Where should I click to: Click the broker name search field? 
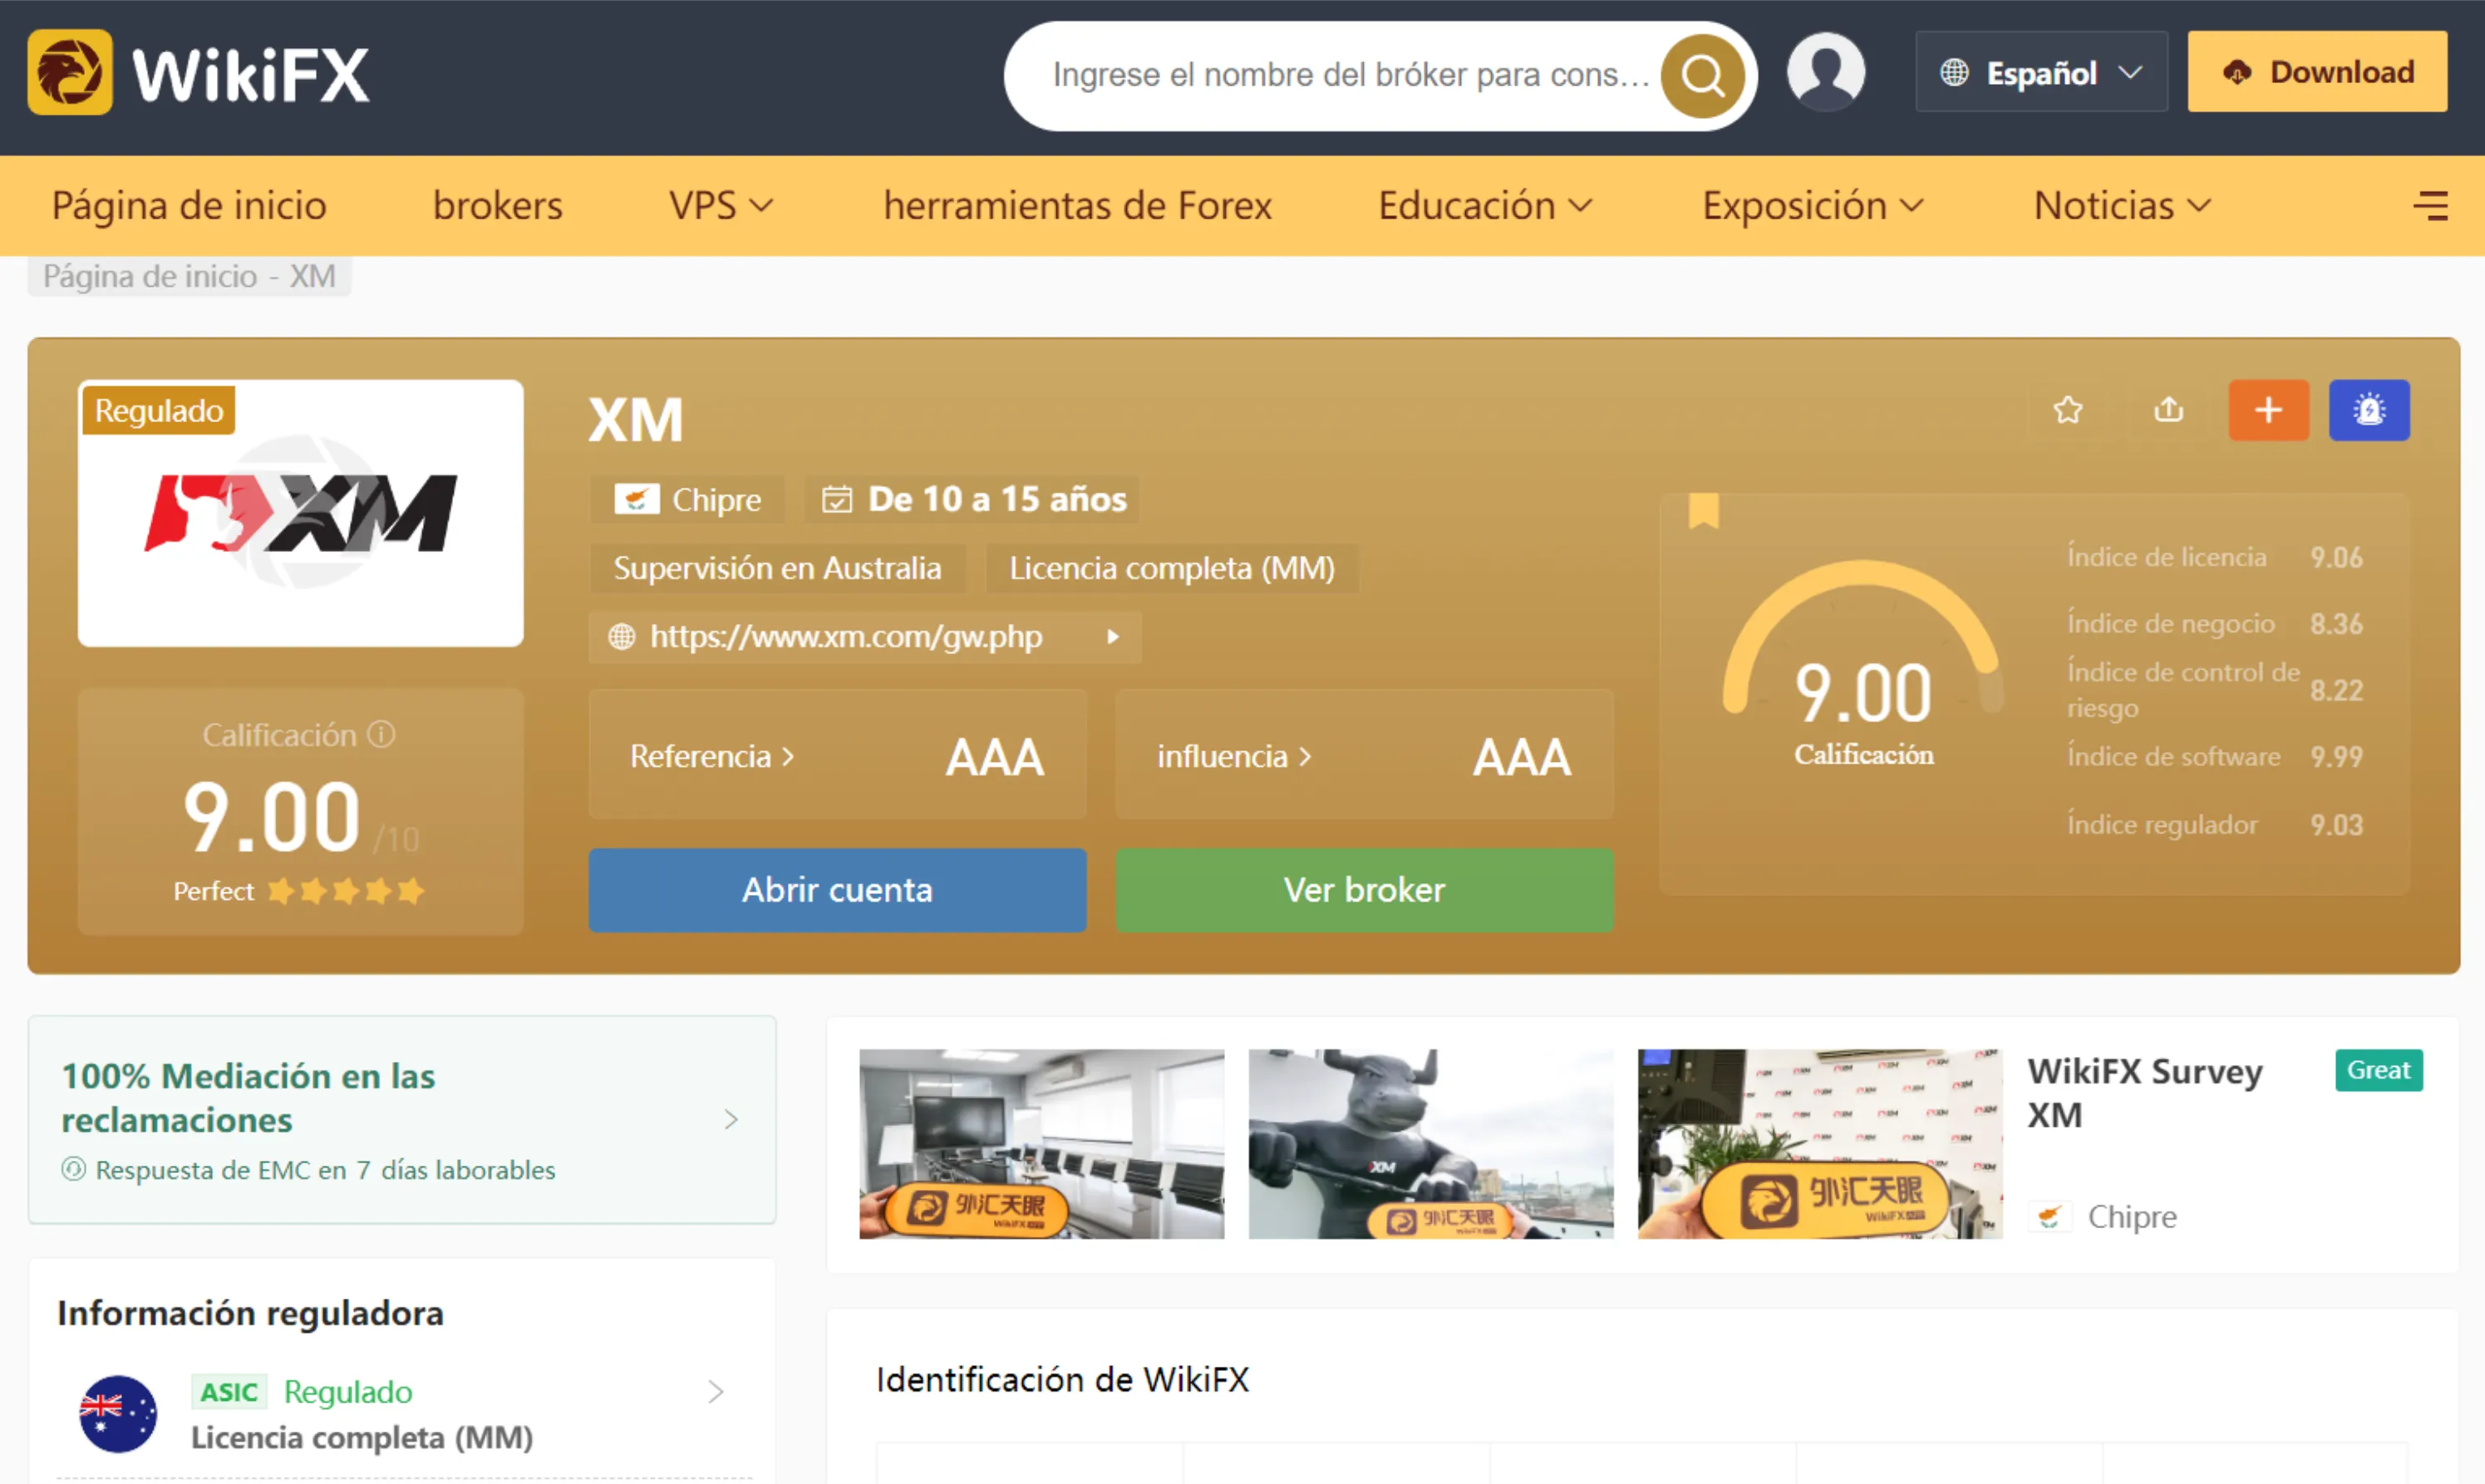pyautogui.click(x=1350, y=75)
